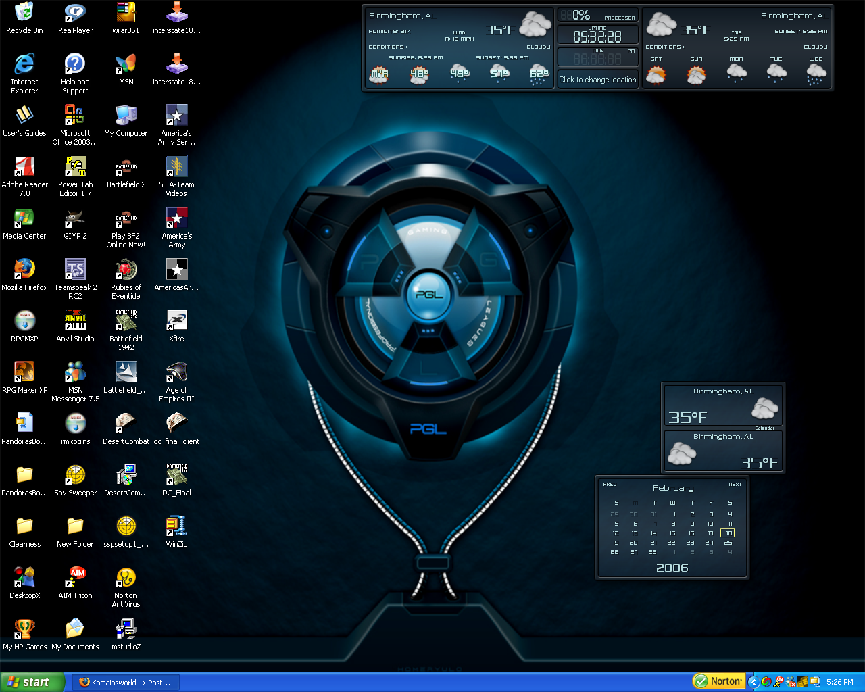Switch to the Kamainsworld browser window
Screen dimensions: 865x692
125,682
